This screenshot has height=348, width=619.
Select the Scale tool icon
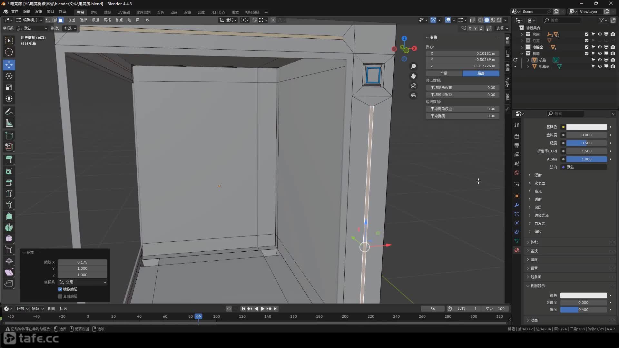tap(9, 87)
